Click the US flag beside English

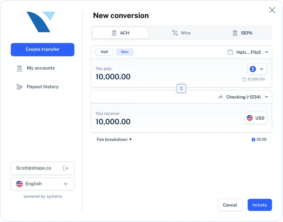tap(19, 184)
